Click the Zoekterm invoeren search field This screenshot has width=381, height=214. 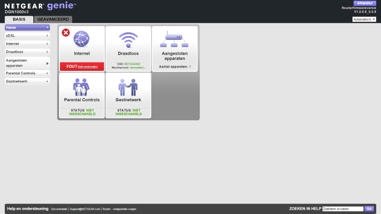point(343,209)
